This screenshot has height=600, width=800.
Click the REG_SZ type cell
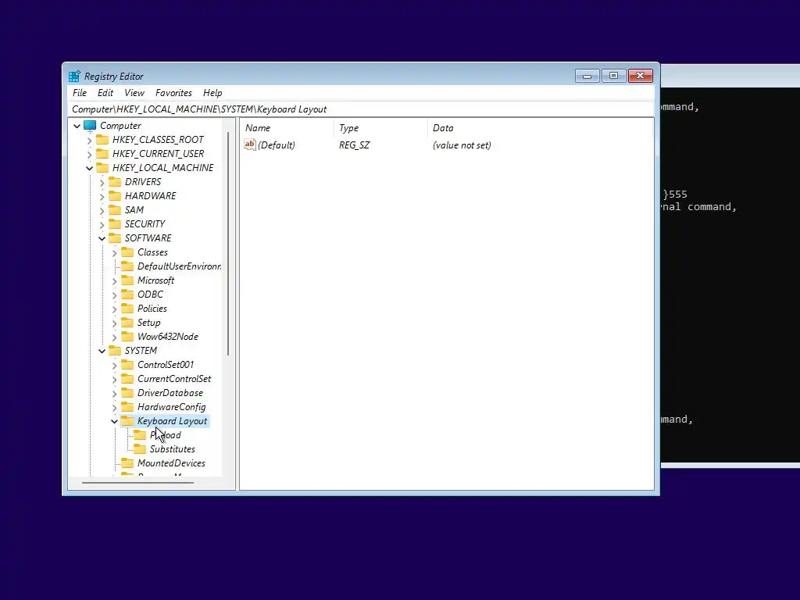point(354,145)
